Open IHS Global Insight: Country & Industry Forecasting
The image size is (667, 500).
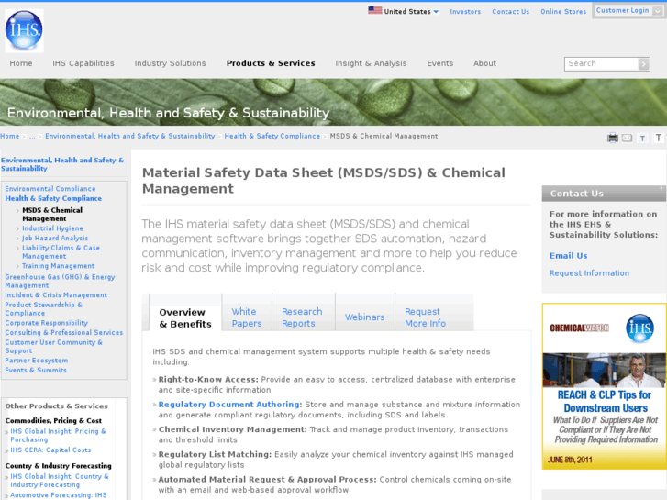click(59, 481)
